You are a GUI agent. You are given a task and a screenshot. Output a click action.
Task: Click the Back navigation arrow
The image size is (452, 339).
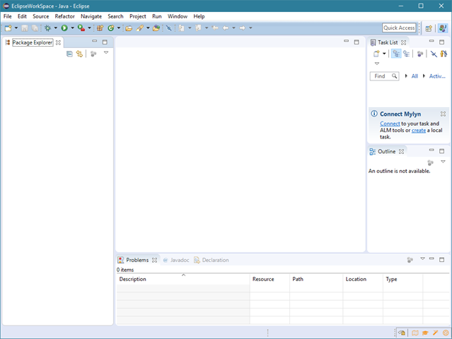pos(226,28)
